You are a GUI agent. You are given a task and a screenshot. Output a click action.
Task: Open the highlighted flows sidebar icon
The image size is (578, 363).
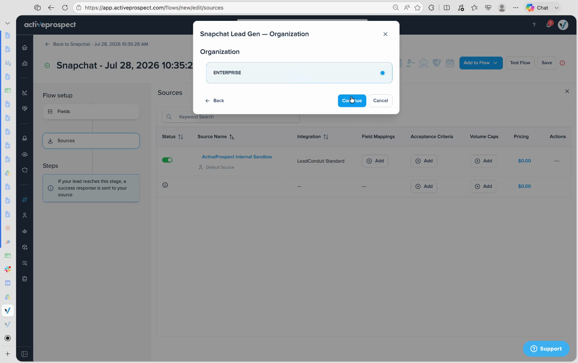[x=25, y=200]
